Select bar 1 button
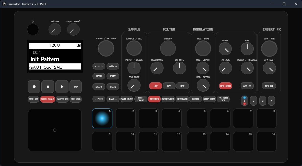The image size is (302, 166). [245, 101]
